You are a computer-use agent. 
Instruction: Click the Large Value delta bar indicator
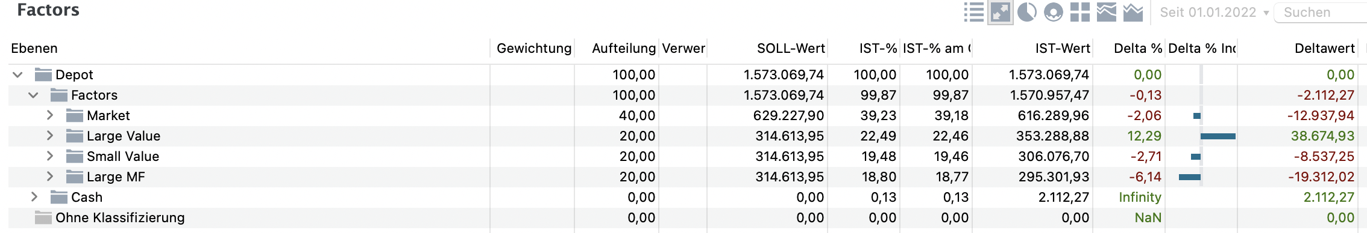tap(1218, 136)
